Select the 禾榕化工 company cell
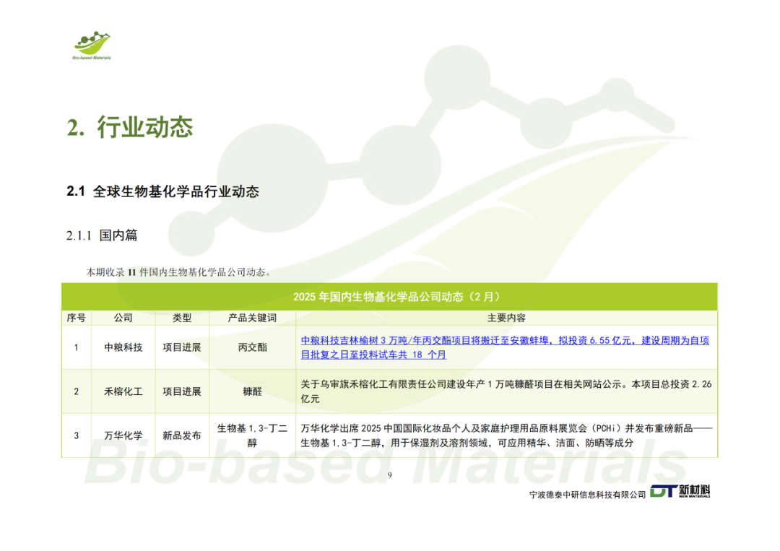The image size is (780, 551). click(123, 391)
